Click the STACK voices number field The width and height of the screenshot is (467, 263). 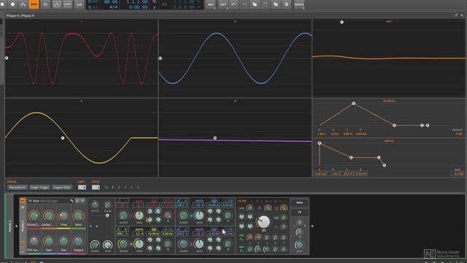(x=96, y=187)
